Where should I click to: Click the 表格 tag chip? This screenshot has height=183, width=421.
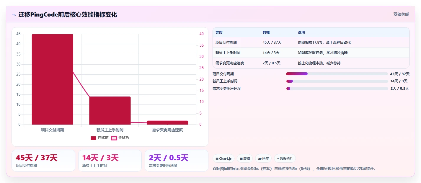click(245, 159)
